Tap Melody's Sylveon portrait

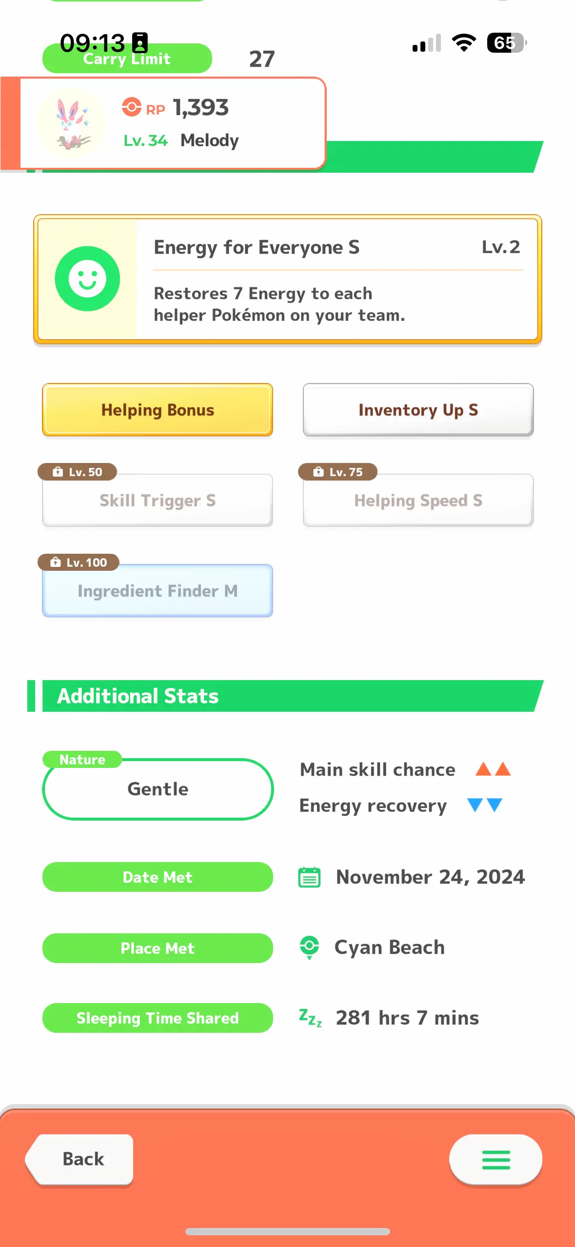[x=72, y=123]
